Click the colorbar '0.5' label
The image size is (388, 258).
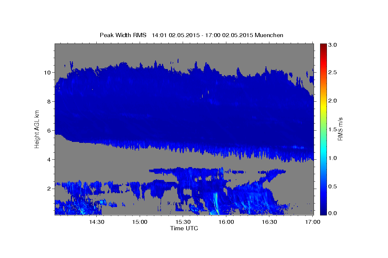[333, 186]
